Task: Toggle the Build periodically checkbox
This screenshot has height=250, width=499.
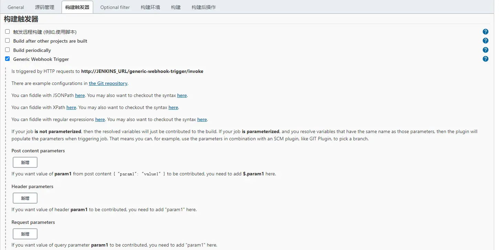Action: coord(8,50)
